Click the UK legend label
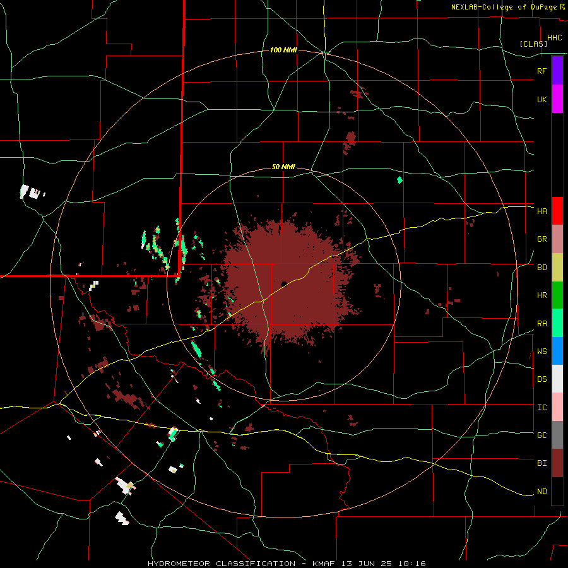Viewport: 568px width, 568px height. pyautogui.click(x=541, y=99)
